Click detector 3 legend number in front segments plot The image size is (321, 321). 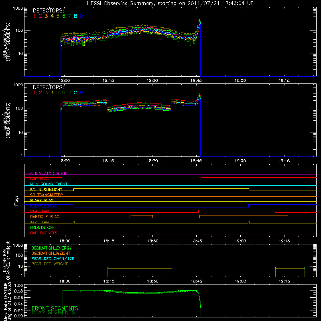pos(46,16)
